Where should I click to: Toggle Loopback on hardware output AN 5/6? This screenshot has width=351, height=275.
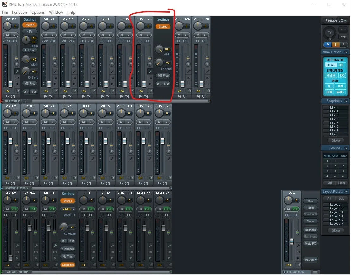click(68, 265)
